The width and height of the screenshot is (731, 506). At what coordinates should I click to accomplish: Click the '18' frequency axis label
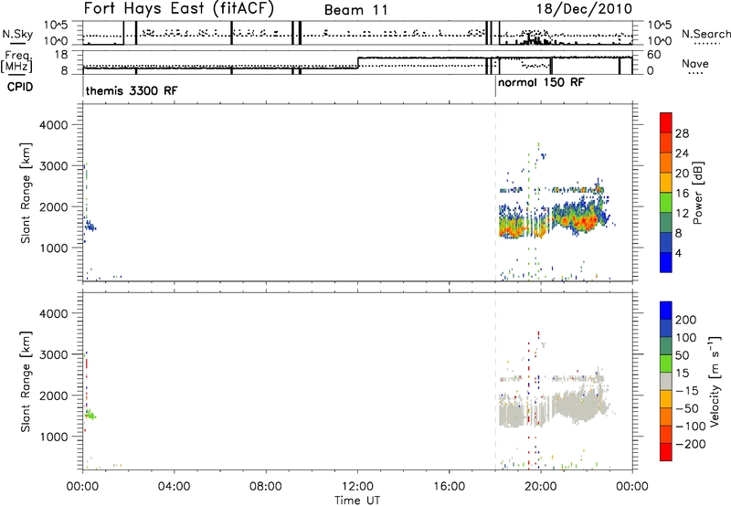tap(61, 55)
